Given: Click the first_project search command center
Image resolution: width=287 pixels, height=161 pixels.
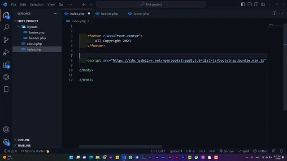Looking at the screenshot, I should coord(151,4).
